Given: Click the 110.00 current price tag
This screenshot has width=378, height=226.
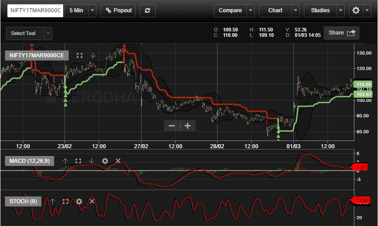Looking at the screenshot, I should pyautogui.click(x=363, y=84).
